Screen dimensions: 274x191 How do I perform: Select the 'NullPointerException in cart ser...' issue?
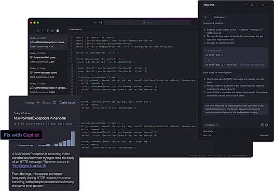pyautogui.click(x=48, y=88)
